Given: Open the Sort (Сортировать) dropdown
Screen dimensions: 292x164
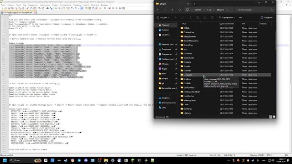Looking at the screenshot, I should click(x=227, y=17).
